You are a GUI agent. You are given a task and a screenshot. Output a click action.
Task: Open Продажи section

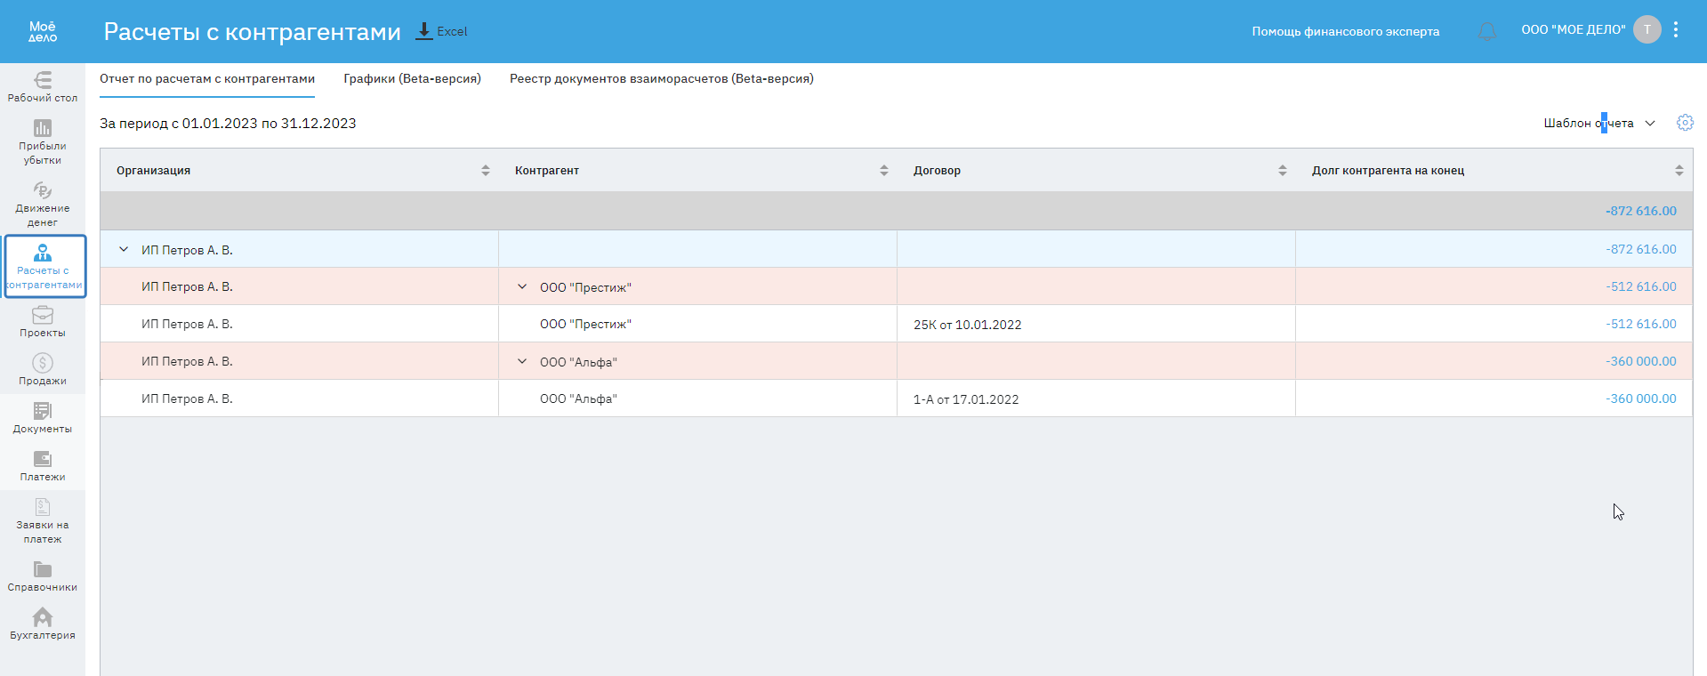tap(43, 370)
